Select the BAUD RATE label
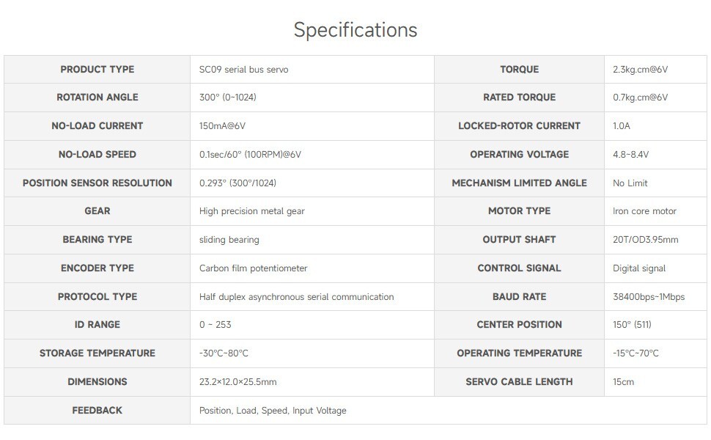This screenshot has width=711, height=440. pyautogui.click(x=519, y=297)
